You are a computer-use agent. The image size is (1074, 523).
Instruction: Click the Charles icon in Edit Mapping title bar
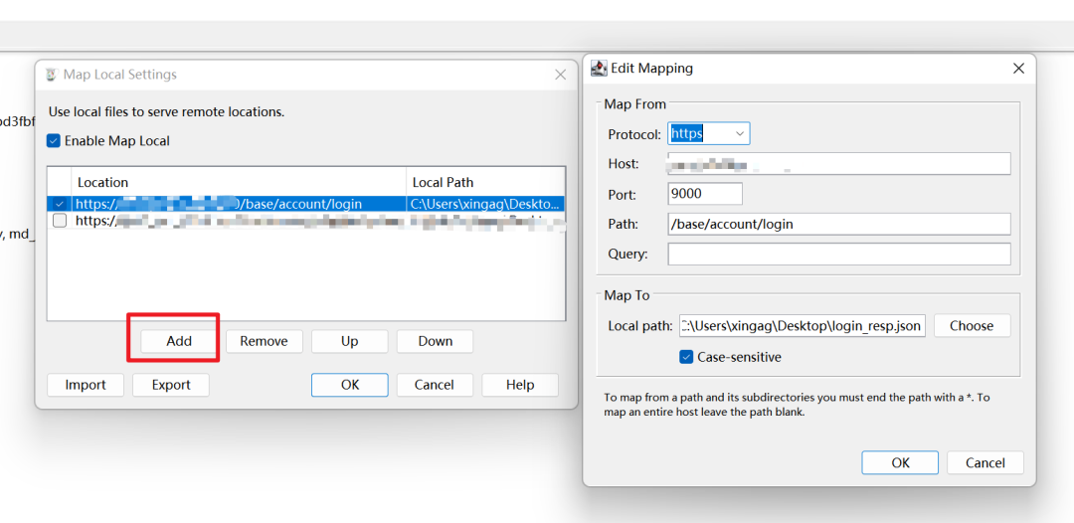599,68
